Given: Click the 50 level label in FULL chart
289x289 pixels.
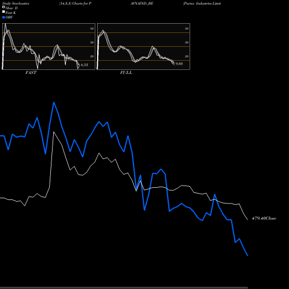Looking at the screenshot, I should point(187,42).
